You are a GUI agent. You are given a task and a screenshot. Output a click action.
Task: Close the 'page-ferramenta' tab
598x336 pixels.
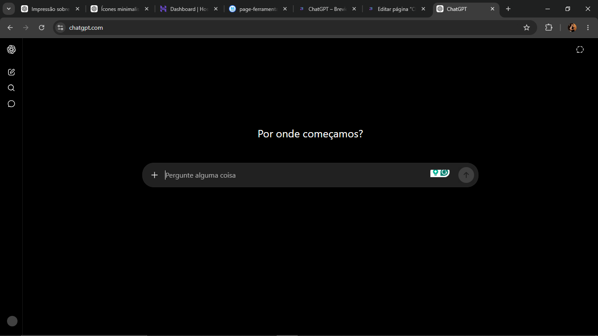pos(285,9)
